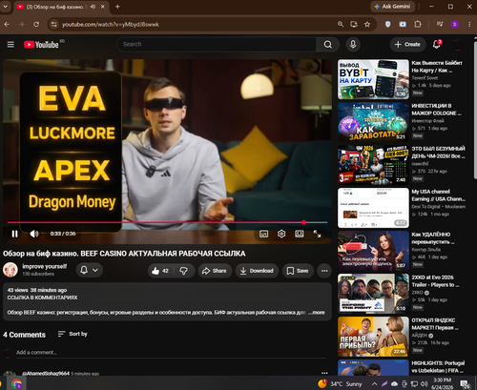Open zoom magnifier in address bar

pos(341,25)
